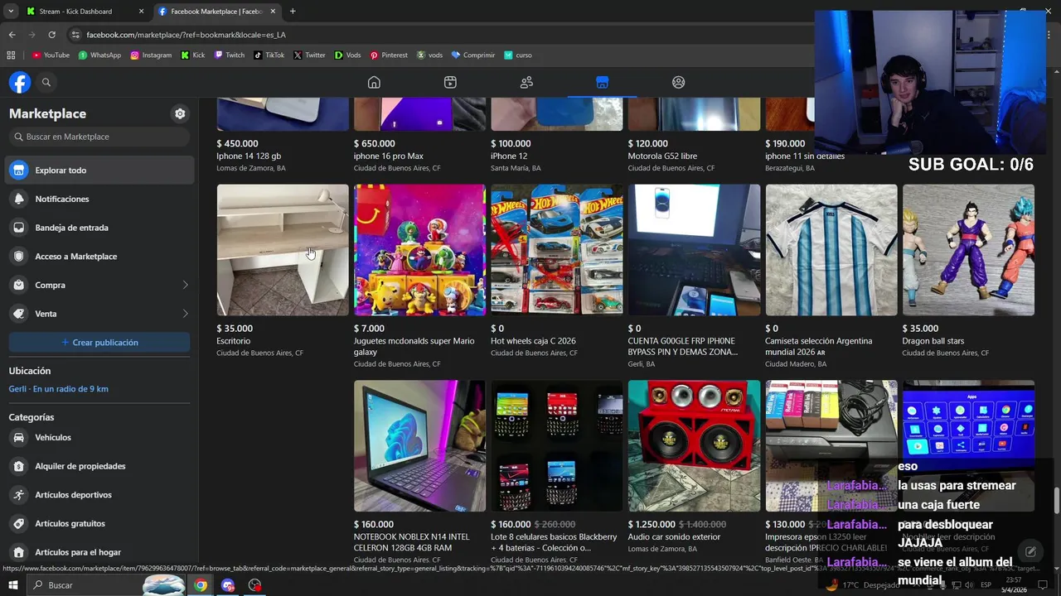This screenshot has width=1061, height=596.
Task: Switch to the Stream - Kick Dashboard tab
Action: 83,12
